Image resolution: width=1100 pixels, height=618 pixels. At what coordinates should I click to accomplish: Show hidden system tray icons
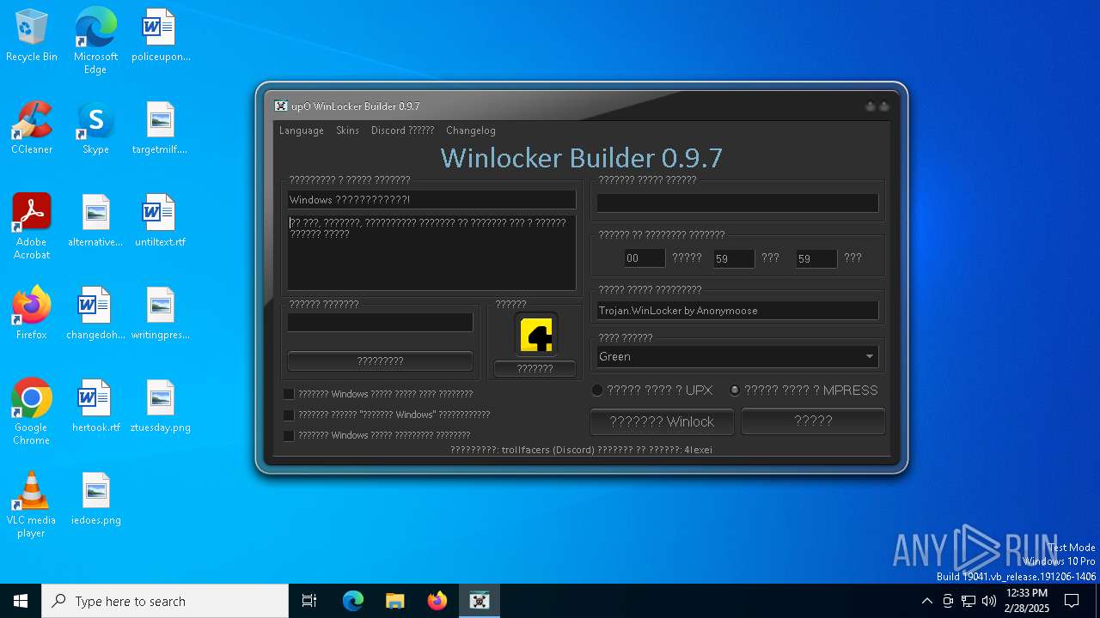point(926,601)
